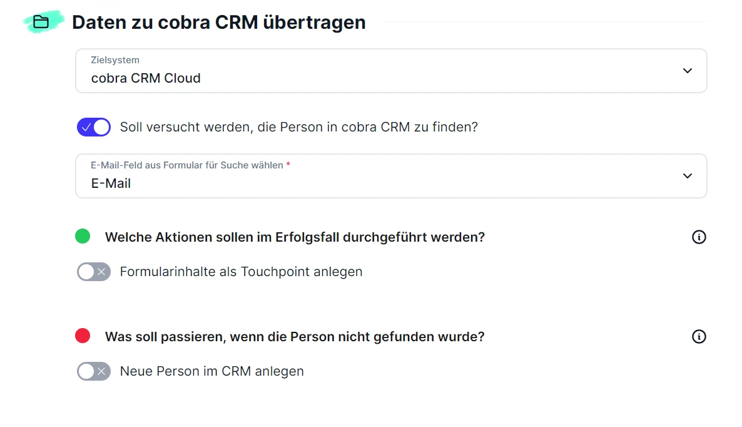Click the info icon beside success actions question
This screenshot has width=742, height=427.
[699, 237]
